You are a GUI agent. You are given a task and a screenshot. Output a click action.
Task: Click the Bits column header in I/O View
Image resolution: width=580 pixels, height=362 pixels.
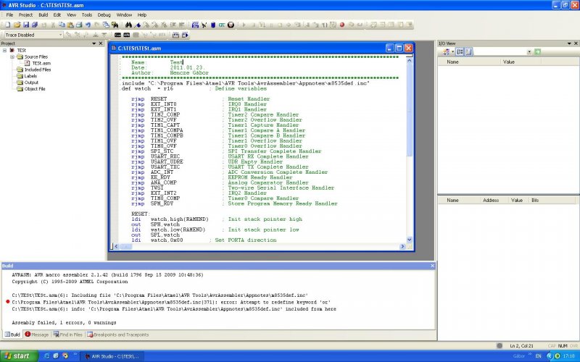click(535, 201)
